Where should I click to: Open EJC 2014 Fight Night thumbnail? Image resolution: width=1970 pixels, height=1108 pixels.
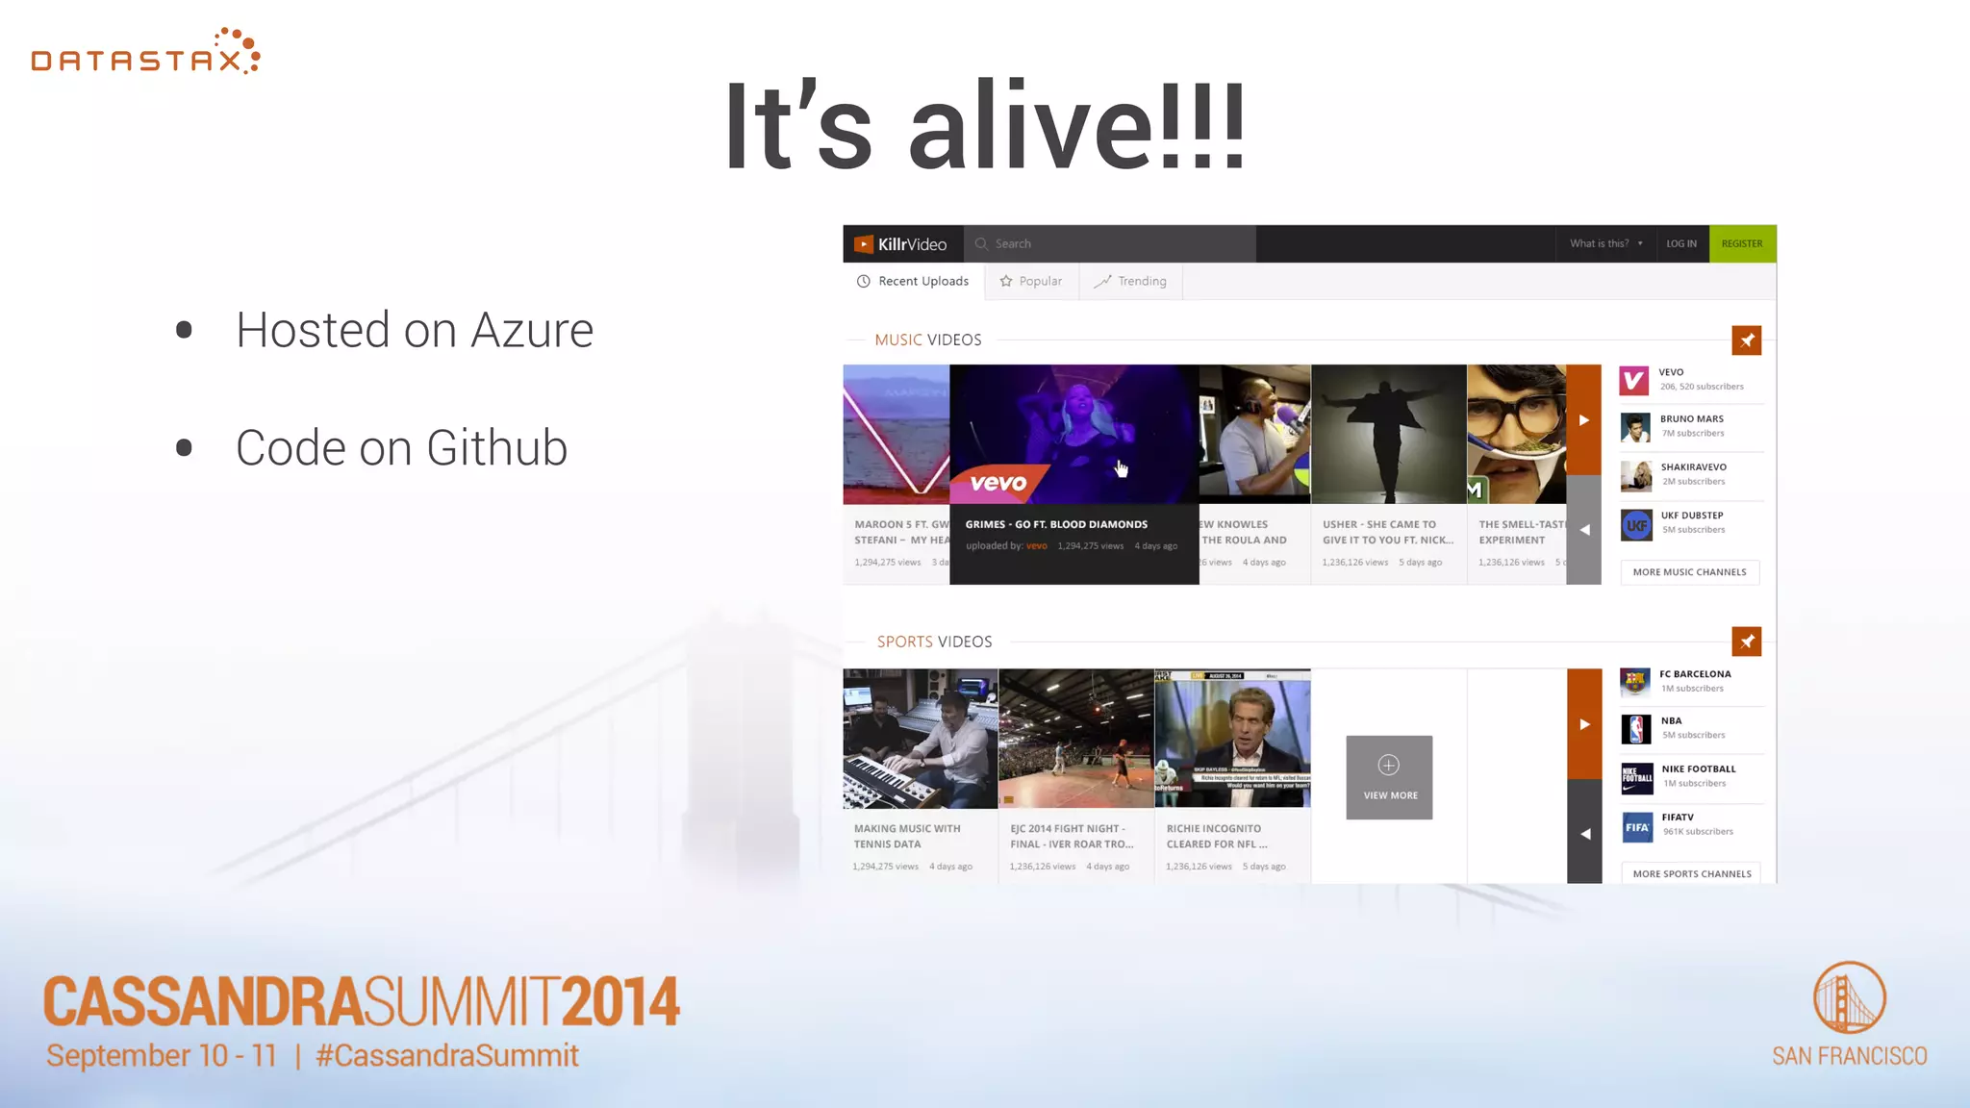(x=1075, y=739)
